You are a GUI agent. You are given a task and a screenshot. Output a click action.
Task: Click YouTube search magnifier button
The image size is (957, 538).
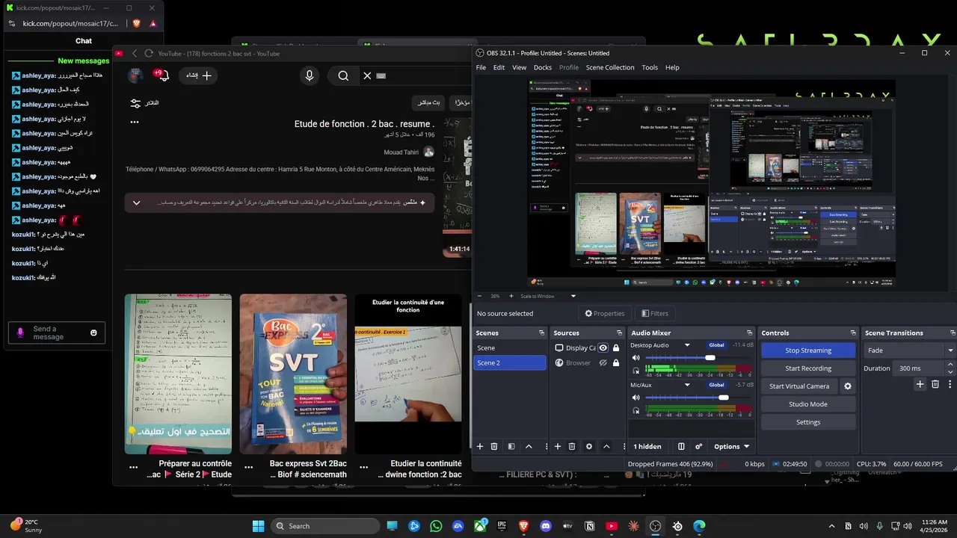tap(343, 75)
